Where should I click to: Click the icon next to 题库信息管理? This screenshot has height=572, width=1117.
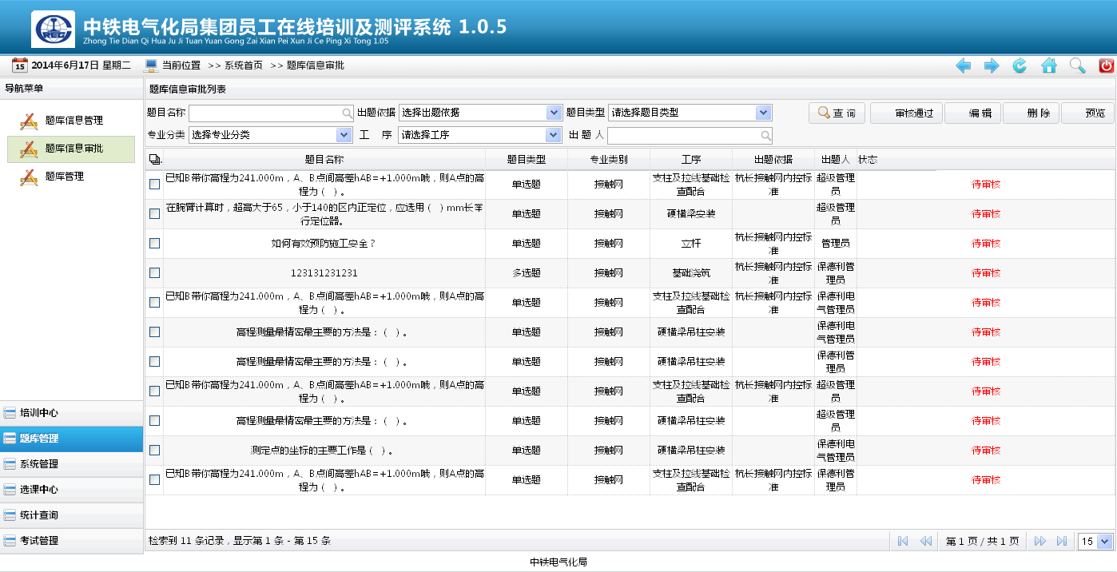tap(30, 121)
